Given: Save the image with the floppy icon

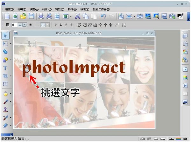Looking at the screenshot, I should 32,16.
